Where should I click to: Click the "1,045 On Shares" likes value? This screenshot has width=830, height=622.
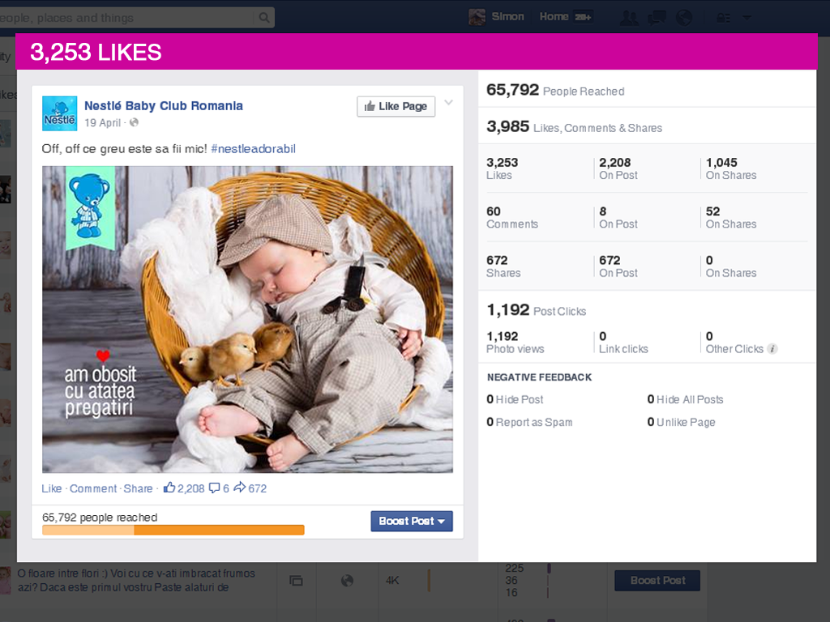(731, 168)
